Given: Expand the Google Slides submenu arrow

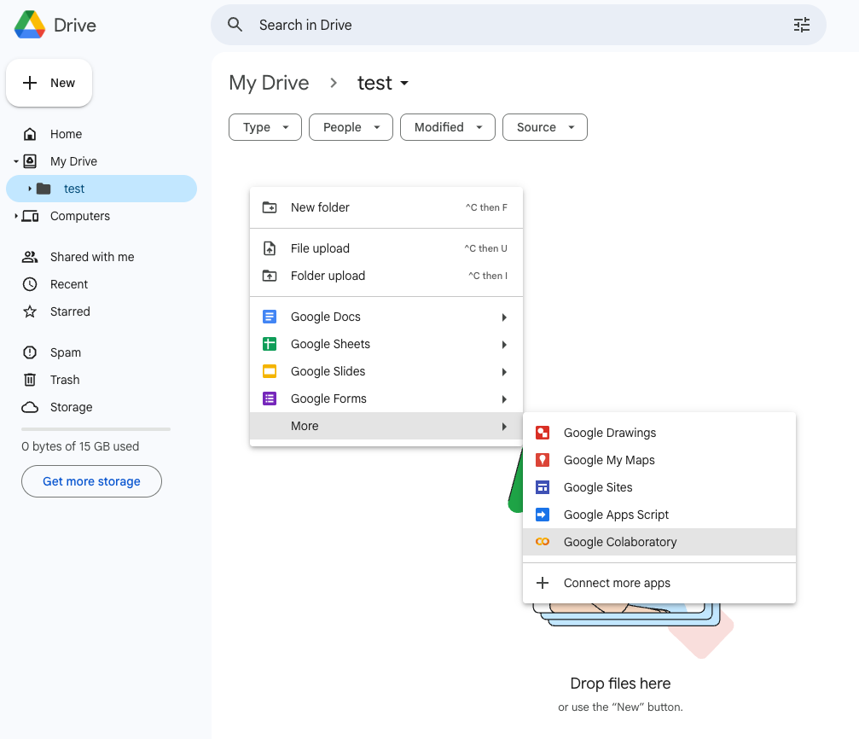Looking at the screenshot, I should pos(504,372).
